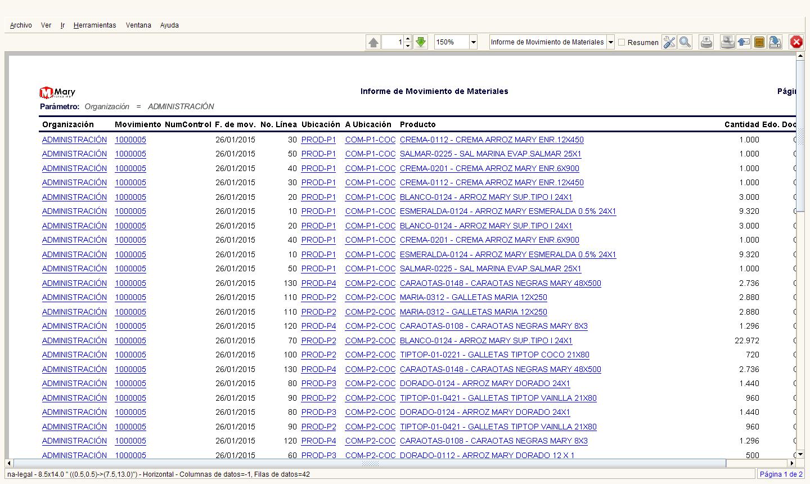Click the A Ubicación column header
Image resolution: width=810 pixels, height=484 pixels.
(x=368, y=124)
